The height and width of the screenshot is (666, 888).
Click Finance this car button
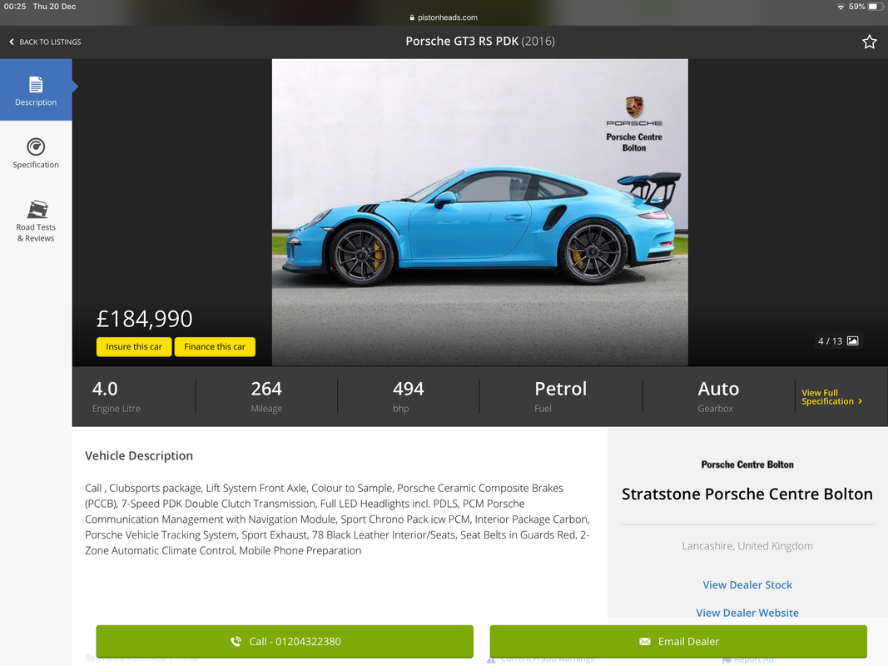coord(215,346)
